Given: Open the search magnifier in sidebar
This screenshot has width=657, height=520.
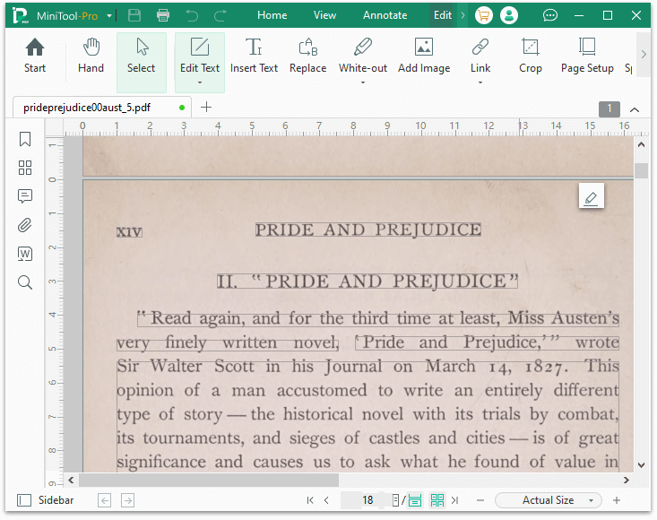Looking at the screenshot, I should [x=25, y=282].
